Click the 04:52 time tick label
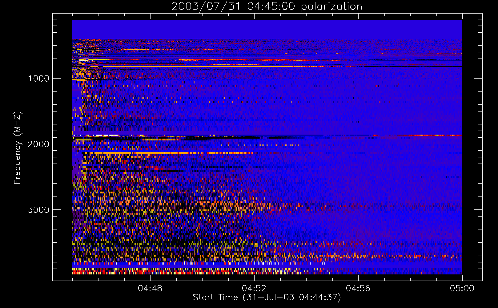 click(x=254, y=289)
